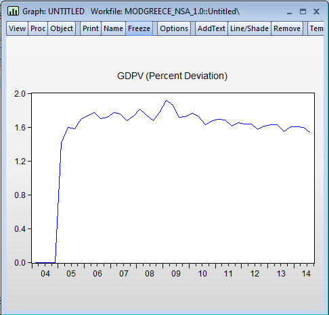
Task: Click the 07 year label on horizontal axis
Action: 124,274
